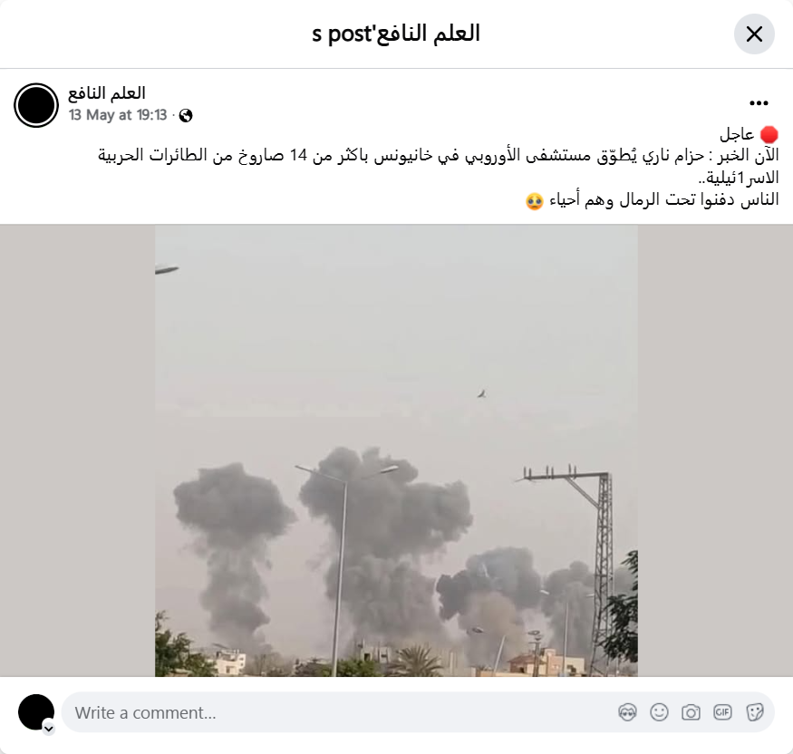Attach a photo using the camera icon
Screen dimensions: 793x754
[x=691, y=712]
